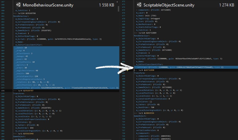Click serializedVersion: 6 line
Screen dimensions: 238x140
point(148,130)
